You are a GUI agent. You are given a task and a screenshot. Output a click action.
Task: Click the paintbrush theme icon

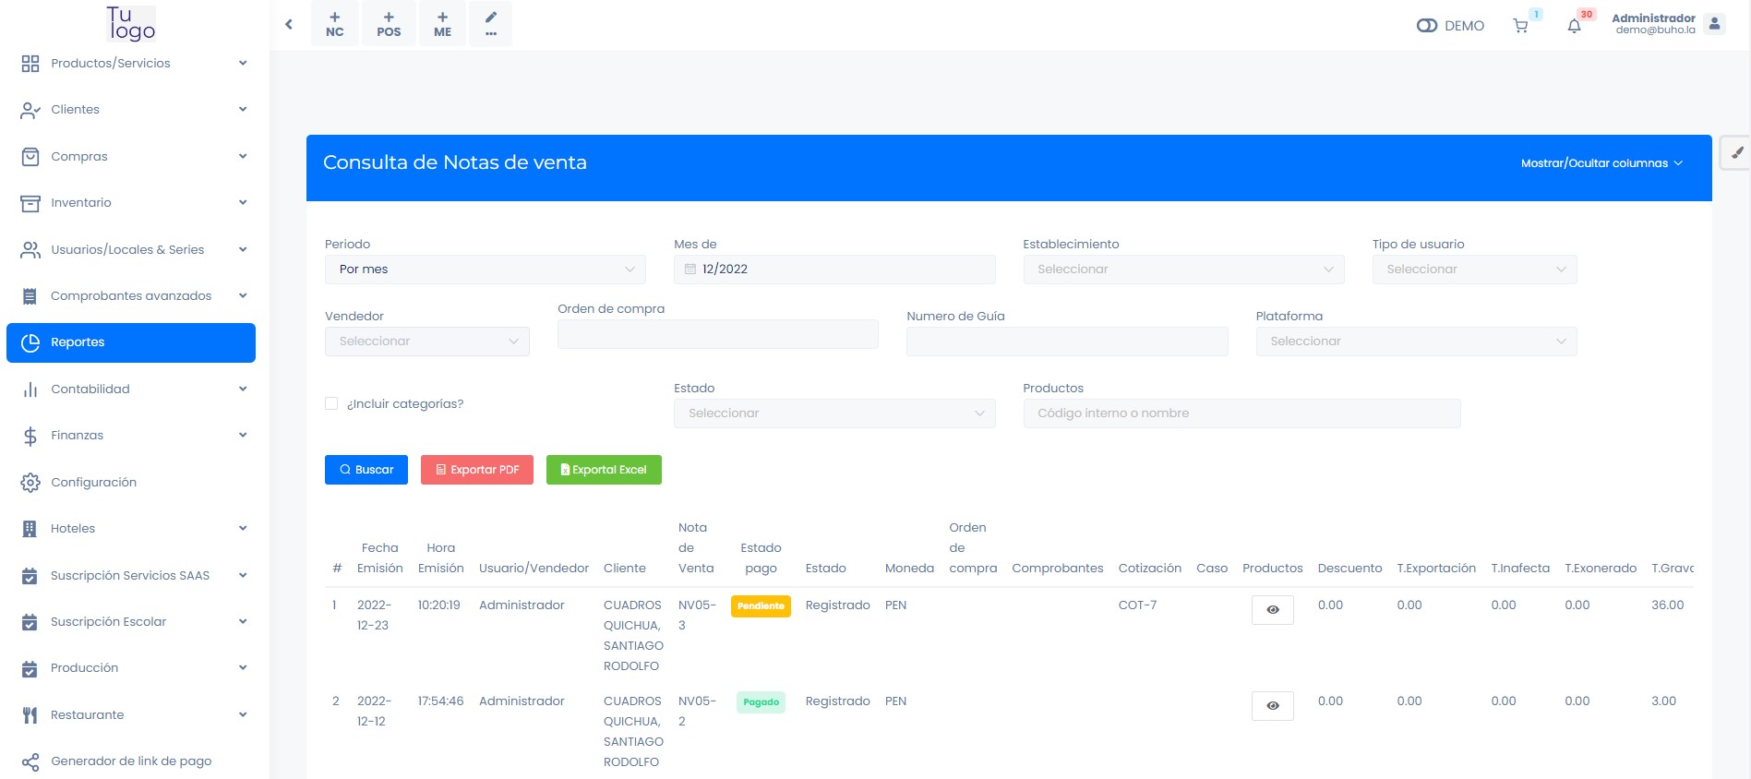coord(1736,153)
